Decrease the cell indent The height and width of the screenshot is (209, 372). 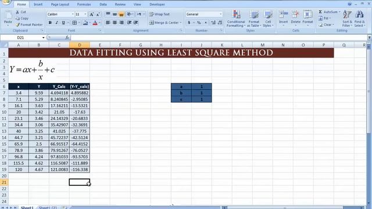(129, 23)
